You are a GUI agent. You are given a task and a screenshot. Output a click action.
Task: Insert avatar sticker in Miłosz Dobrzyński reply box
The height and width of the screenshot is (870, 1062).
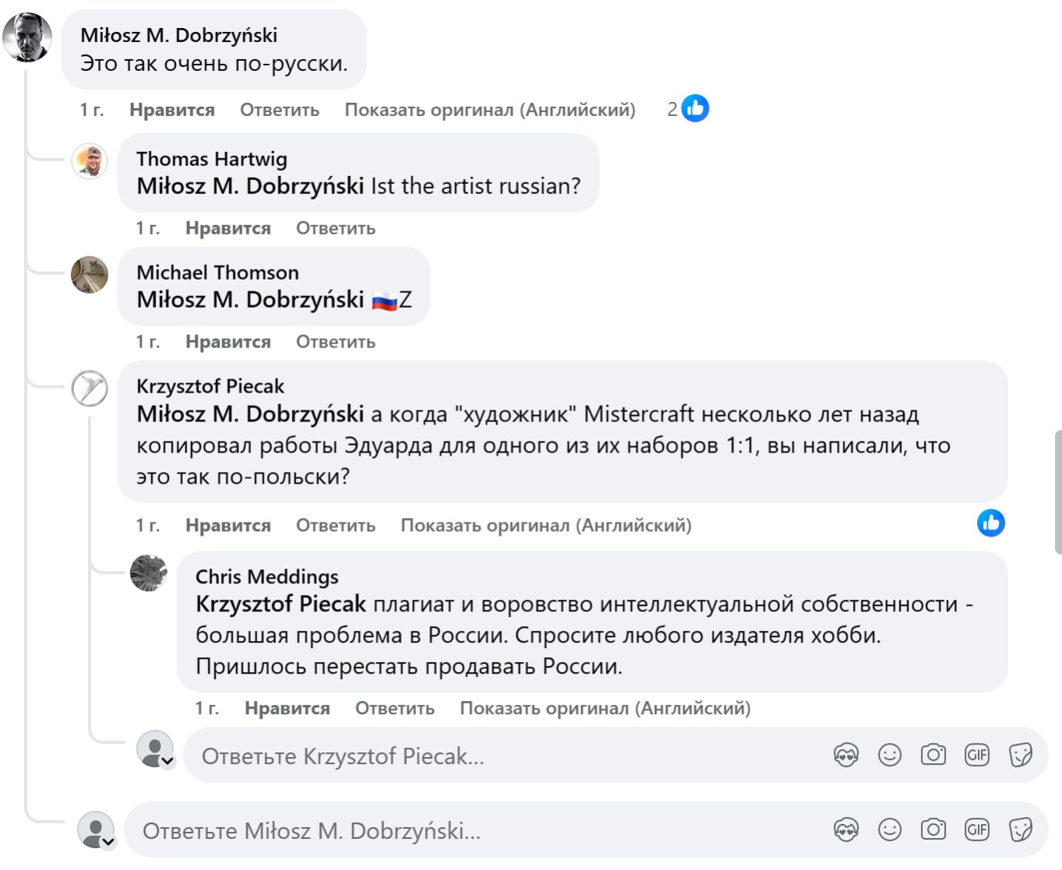(845, 829)
